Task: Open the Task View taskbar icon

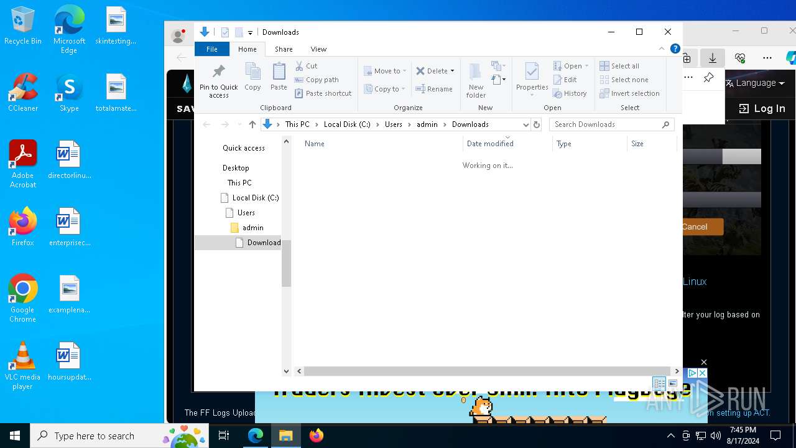Action: [224, 436]
